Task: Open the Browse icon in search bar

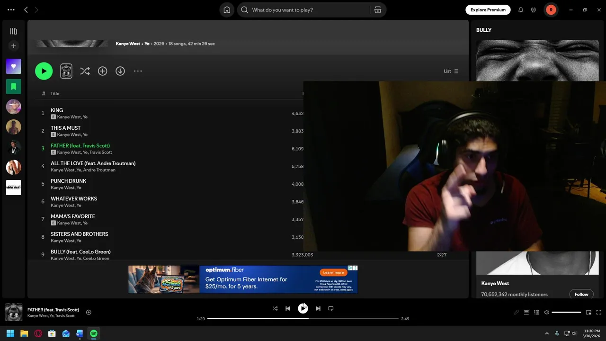Action: click(378, 10)
